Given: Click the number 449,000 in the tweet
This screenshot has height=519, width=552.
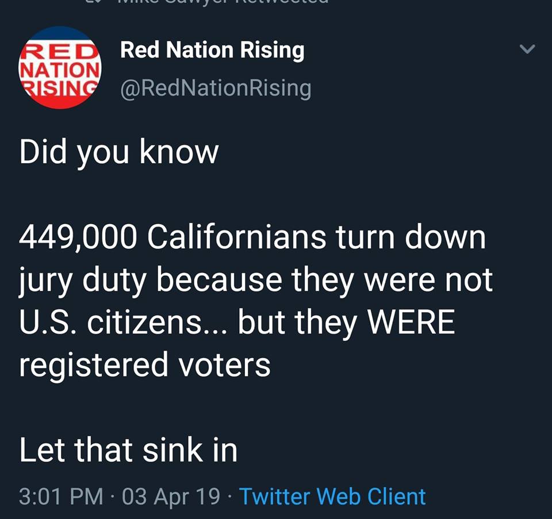Looking at the screenshot, I should pos(78,237).
